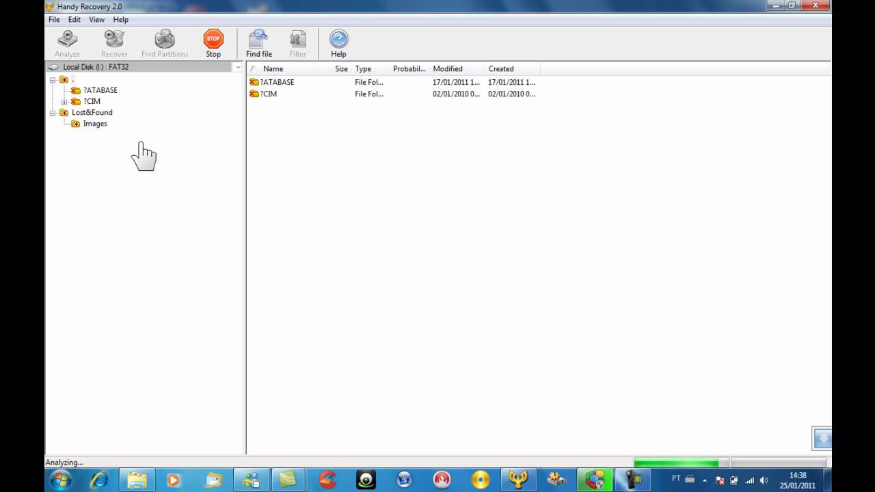
Task: Click the Analyzing... status bar text
Action: (x=64, y=463)
